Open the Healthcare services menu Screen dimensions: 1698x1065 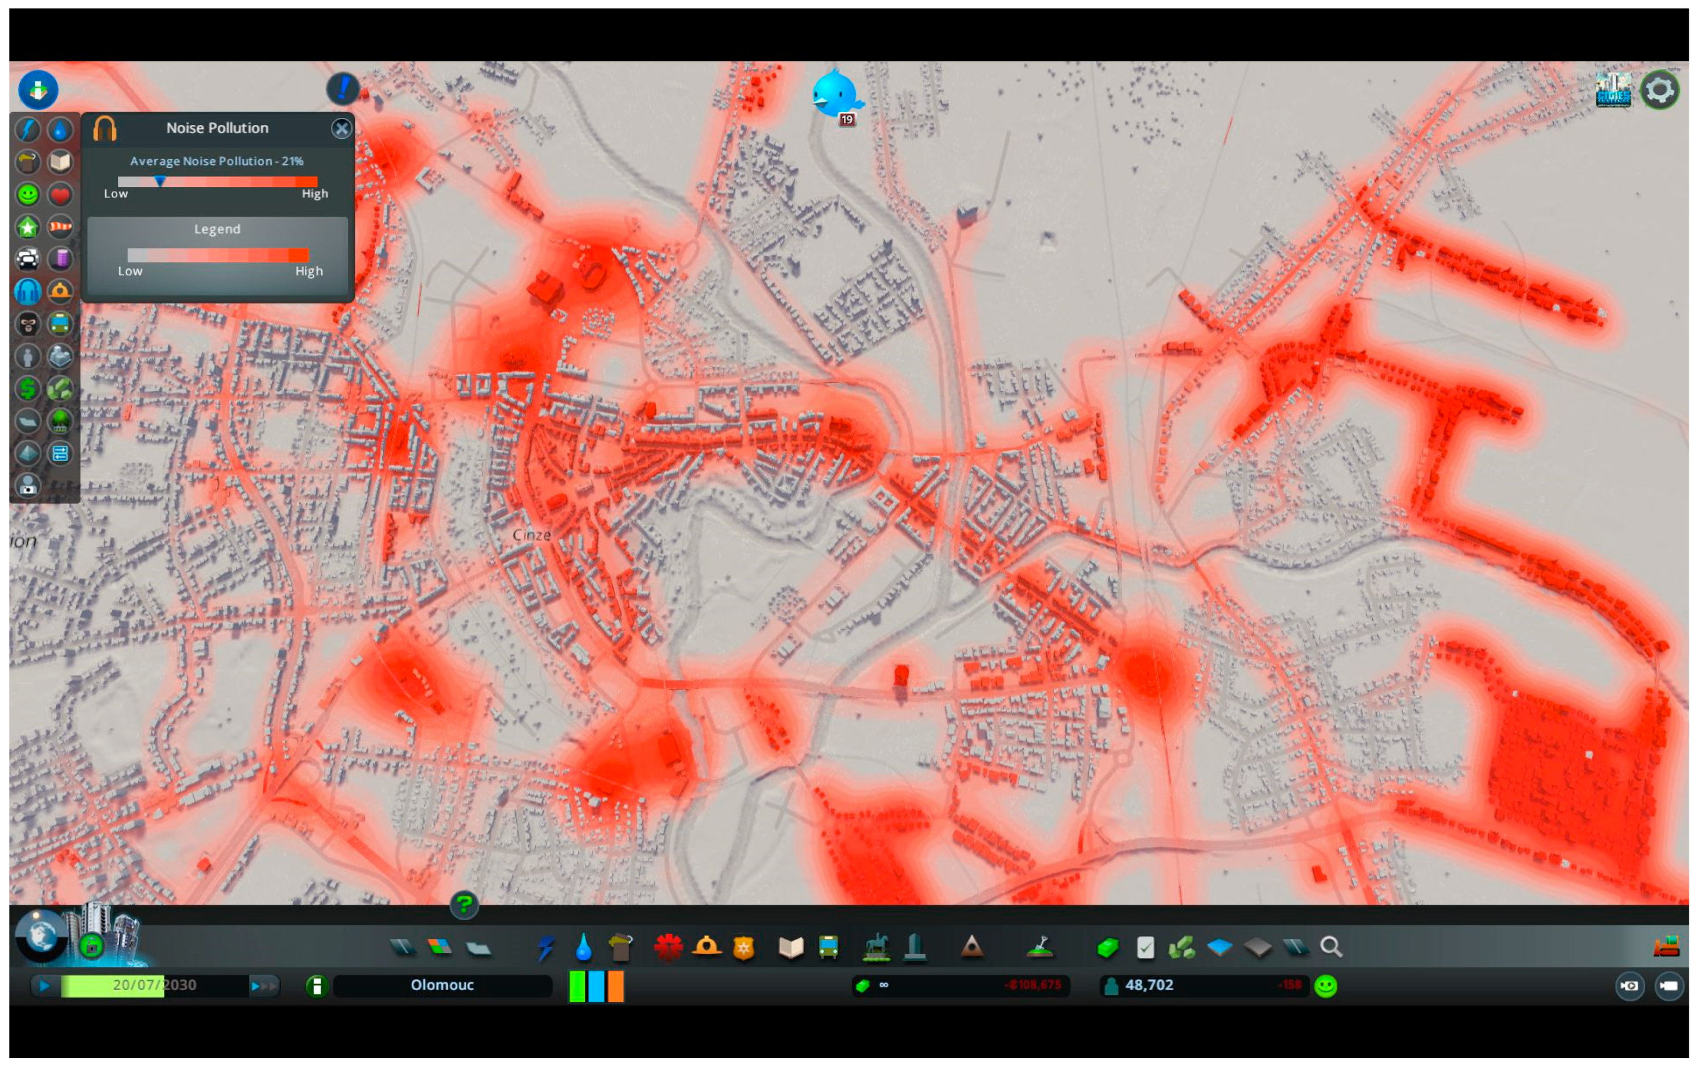point(668,947)
